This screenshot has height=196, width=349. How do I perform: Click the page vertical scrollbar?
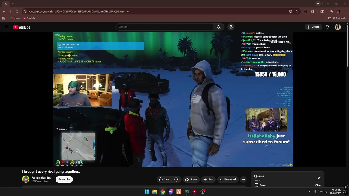tap(348, 45)
